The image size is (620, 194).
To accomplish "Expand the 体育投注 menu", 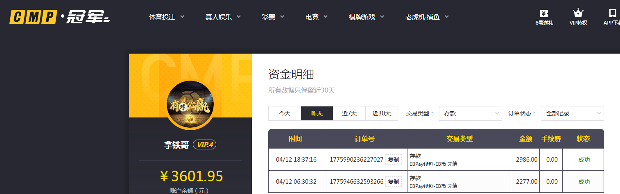I will coord(167,17).
